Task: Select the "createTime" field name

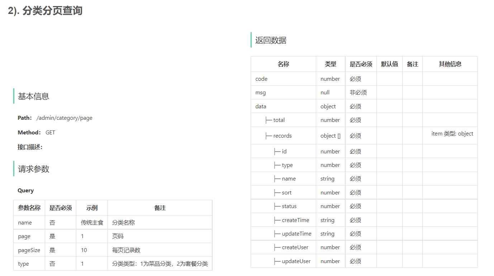Action: point(295,220)
